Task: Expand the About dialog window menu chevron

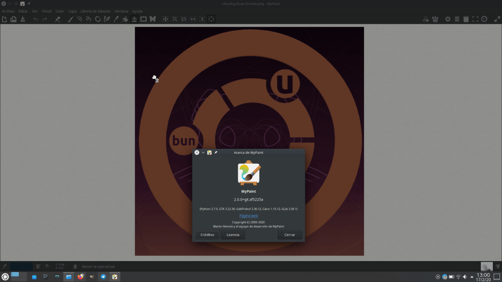Action: (x=203, y=152)
